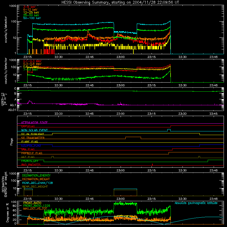
Task: Select the olive AAZ_FLAG label
Action: (x=28, y=157)
